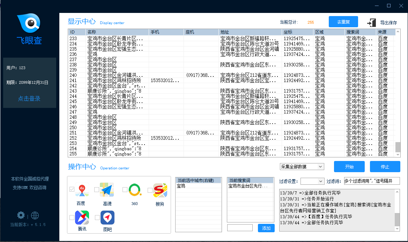
Task: Open settings via the gear icon
Action: pyautogui.click(x=21, y=215)
